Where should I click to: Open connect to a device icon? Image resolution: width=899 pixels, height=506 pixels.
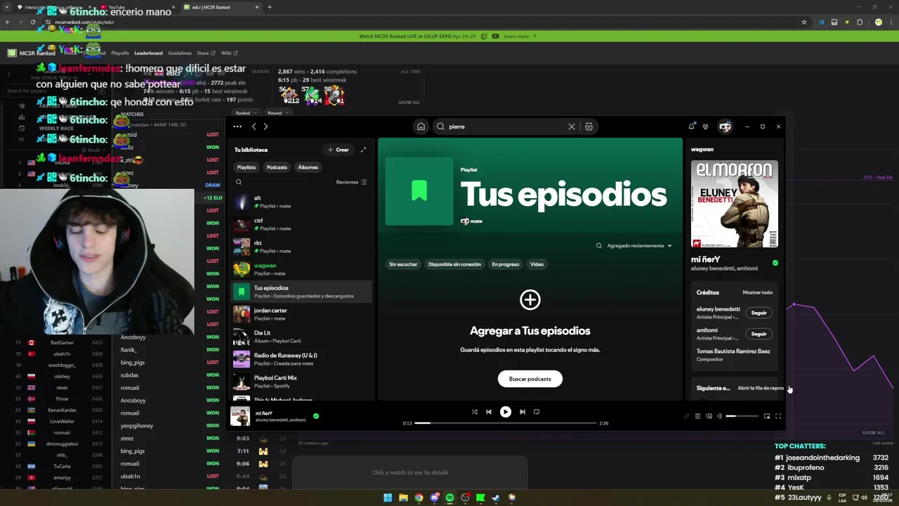pyautogui.click(x=709, y=416)
